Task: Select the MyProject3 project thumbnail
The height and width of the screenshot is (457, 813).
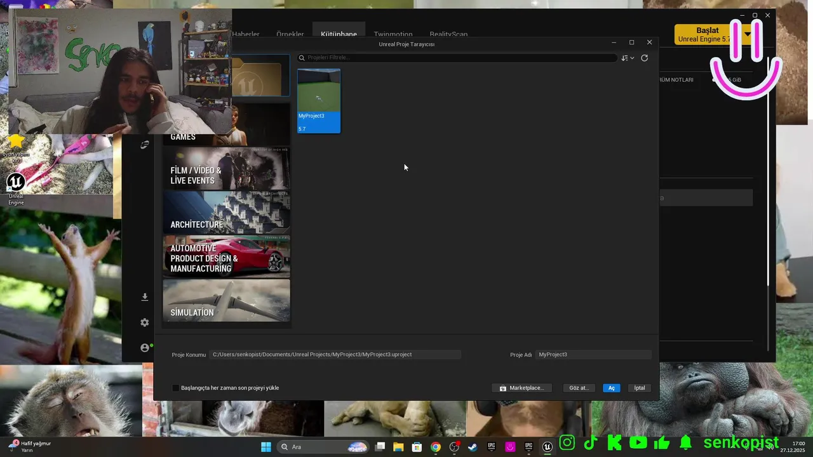Action: (319, 101)
